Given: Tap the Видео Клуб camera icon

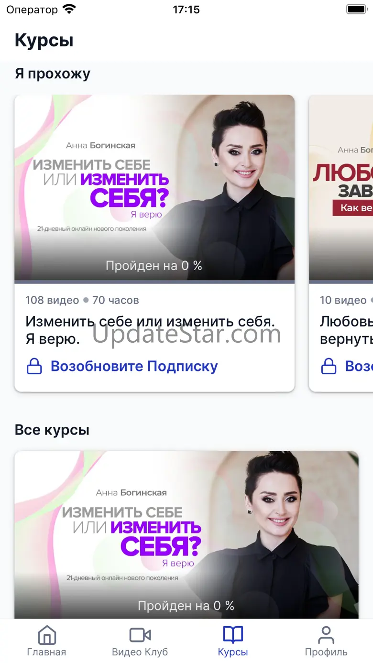Looking at the screenshot, I should click(140, 635).
